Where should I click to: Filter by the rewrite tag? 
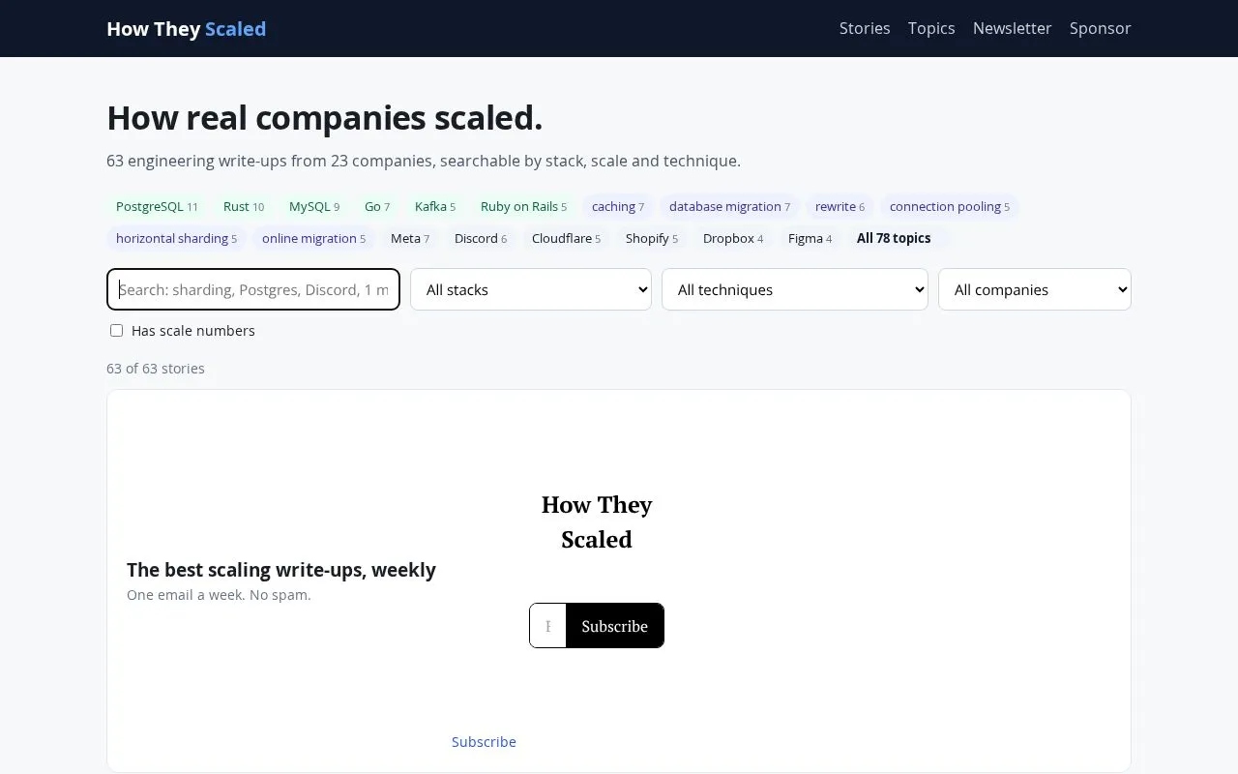[840, 206]
